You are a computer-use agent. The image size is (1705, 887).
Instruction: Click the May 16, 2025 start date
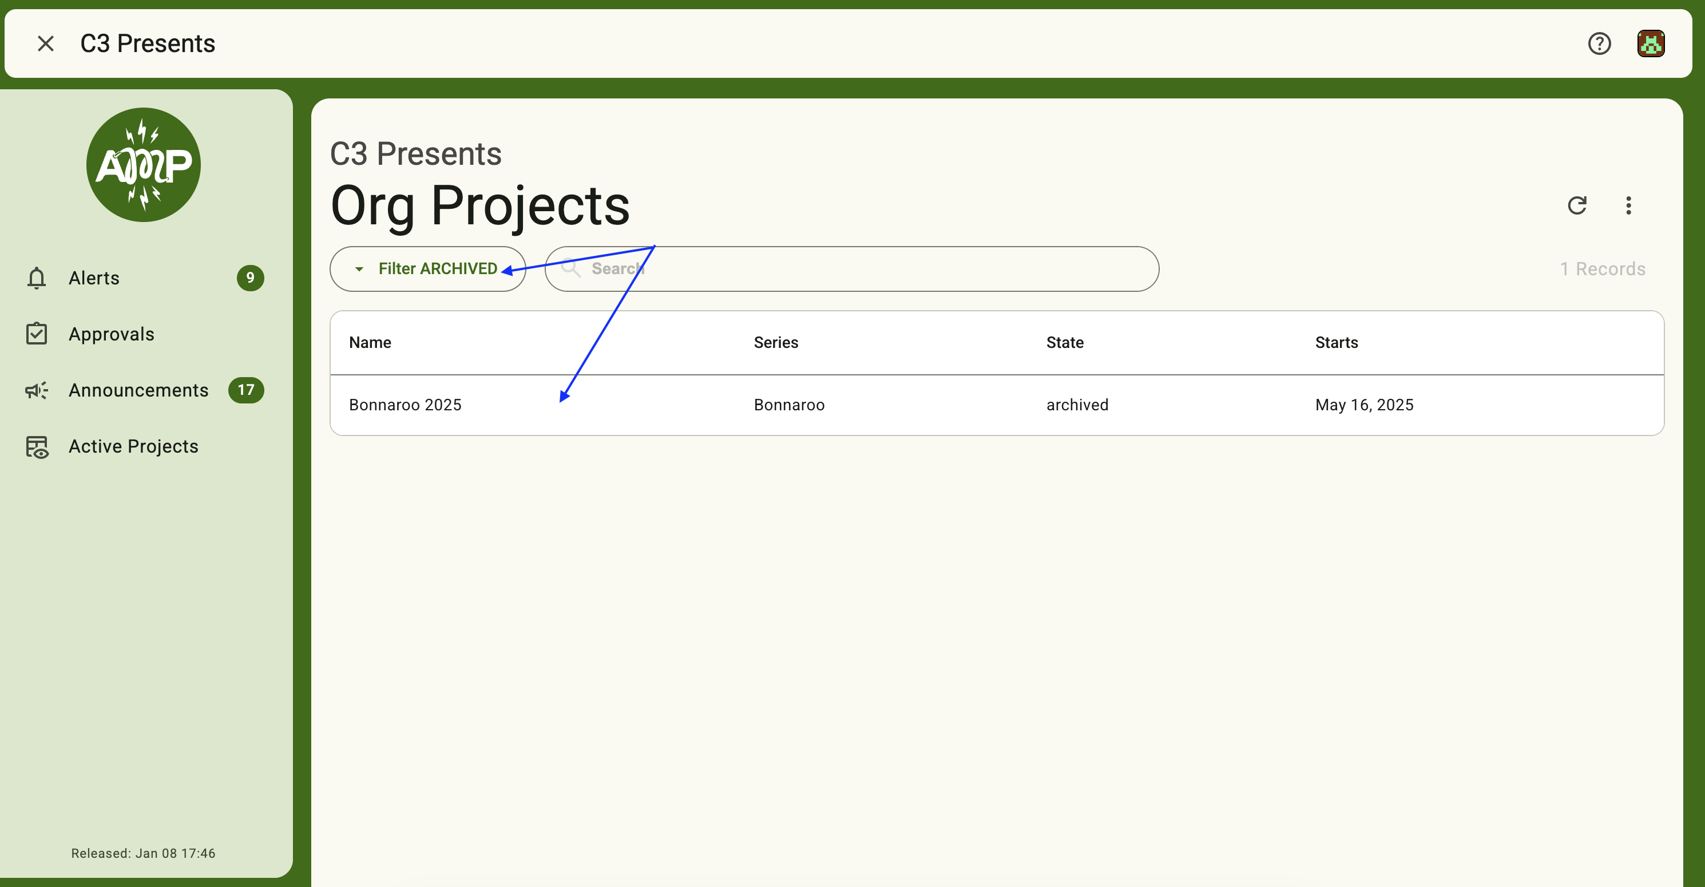click(1364, 405)
